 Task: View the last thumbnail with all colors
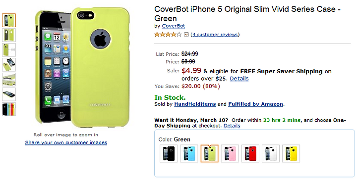[x=9, y=109]
